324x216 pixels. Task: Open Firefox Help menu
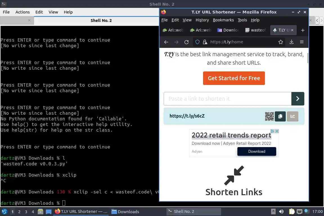[255, 20]
